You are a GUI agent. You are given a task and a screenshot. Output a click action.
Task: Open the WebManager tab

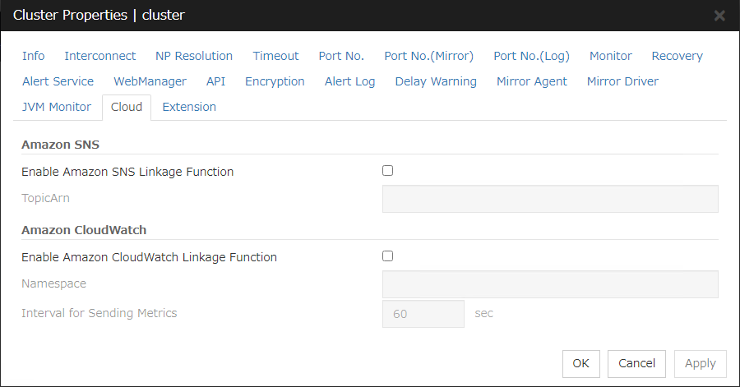pos(150,81)
